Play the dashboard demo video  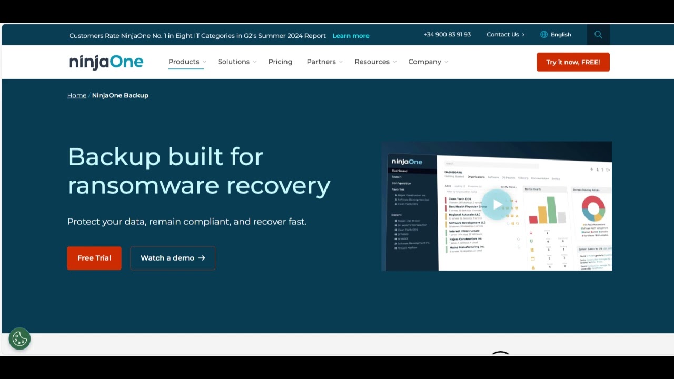tap(497, 205)
